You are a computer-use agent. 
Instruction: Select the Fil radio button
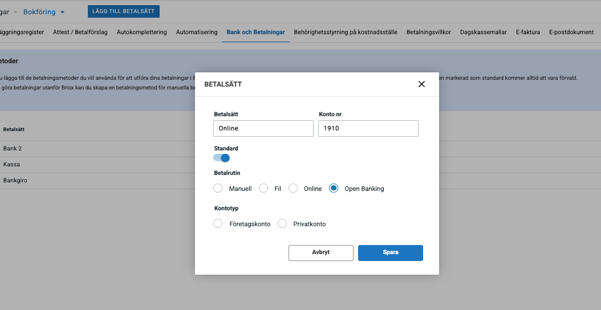pyautogui.click(x=263, y=189)
